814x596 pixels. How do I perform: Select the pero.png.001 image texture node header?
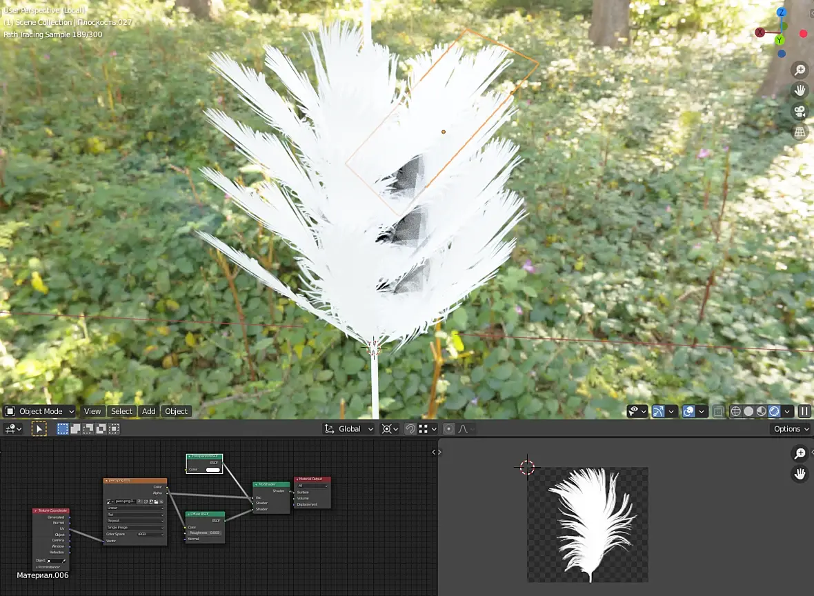coord(135,481)
